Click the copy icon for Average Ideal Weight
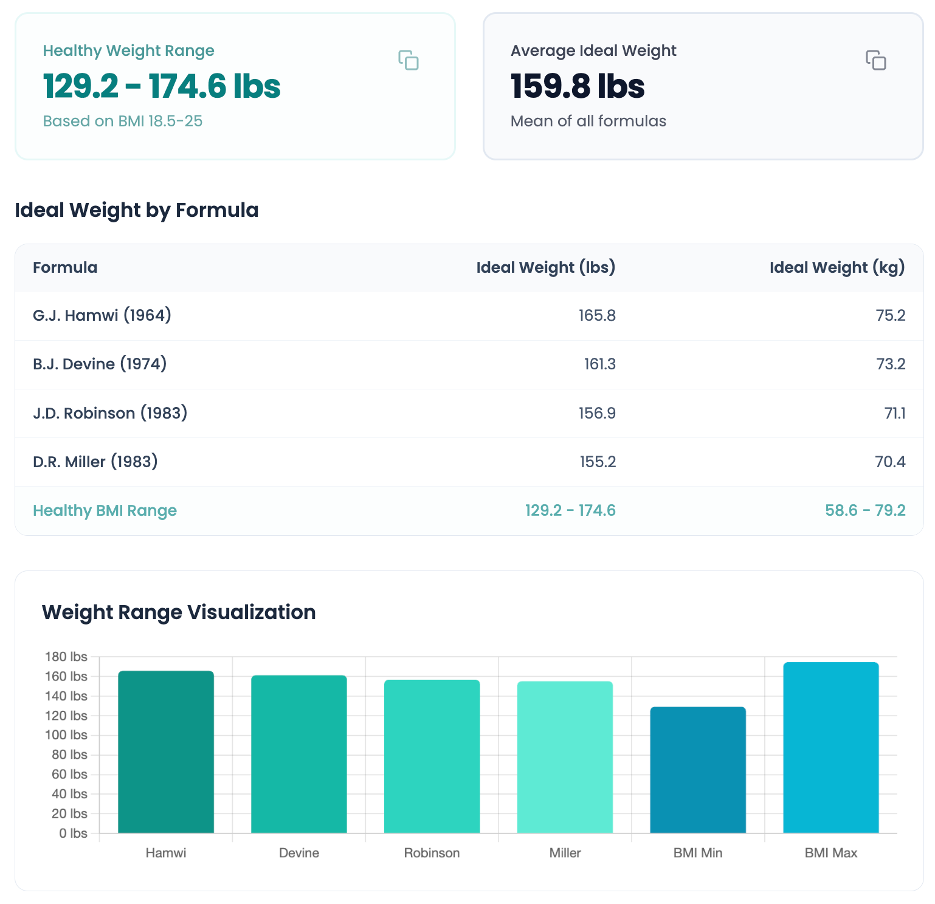Image resolution: width=935 pixels, height=904 pixels. coord(877,61)
